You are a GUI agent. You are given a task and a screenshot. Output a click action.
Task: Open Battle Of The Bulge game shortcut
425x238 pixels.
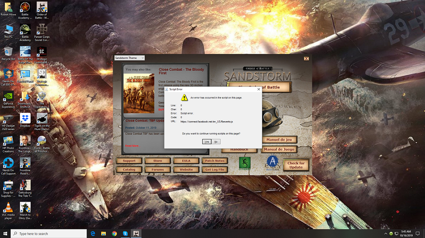pyautogui.click(x=25, y=55)
